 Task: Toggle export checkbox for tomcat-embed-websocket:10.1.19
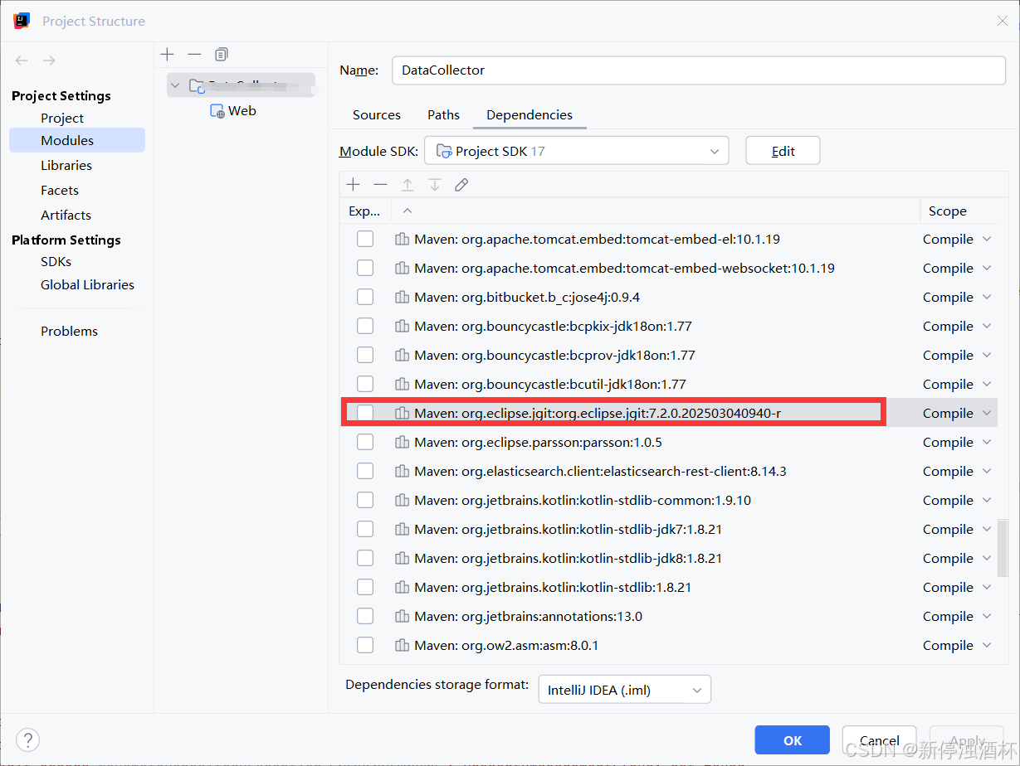pos(365,268)
